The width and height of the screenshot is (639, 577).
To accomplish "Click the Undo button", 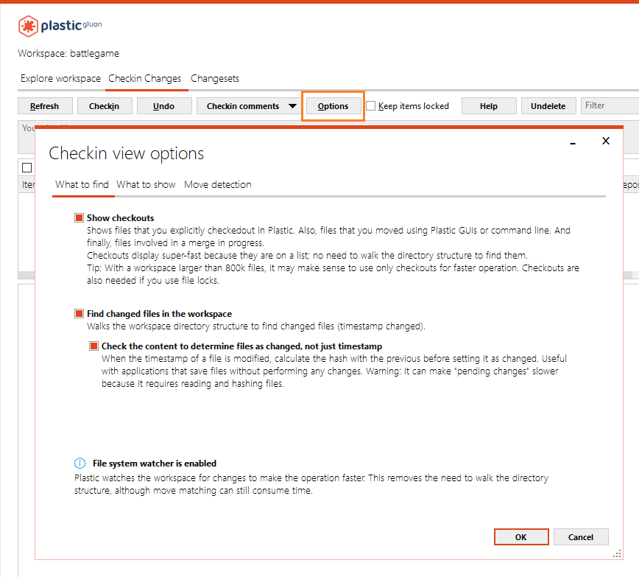I will (x=164, y=106).
